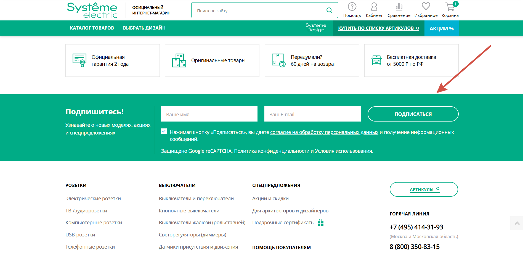Click phone number 8 (800) 350-83-15
Viewport: 523px width, 253px height.
coord(415,247)
